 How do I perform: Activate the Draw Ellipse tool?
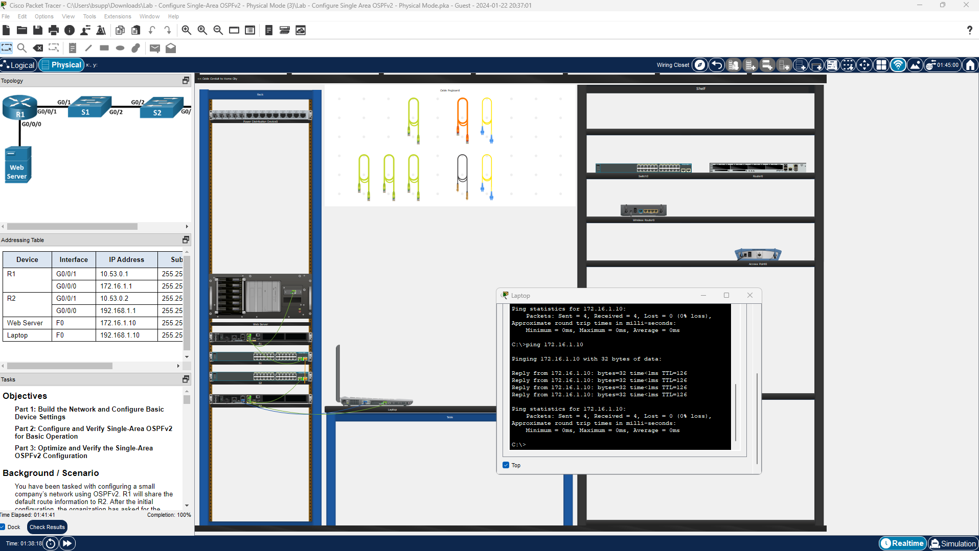(x=120, y=48)
